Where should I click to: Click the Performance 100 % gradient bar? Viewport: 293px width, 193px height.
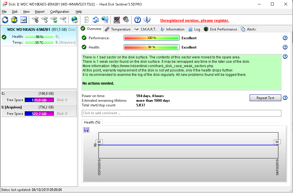pyautogui.click(x=152, y=38)
